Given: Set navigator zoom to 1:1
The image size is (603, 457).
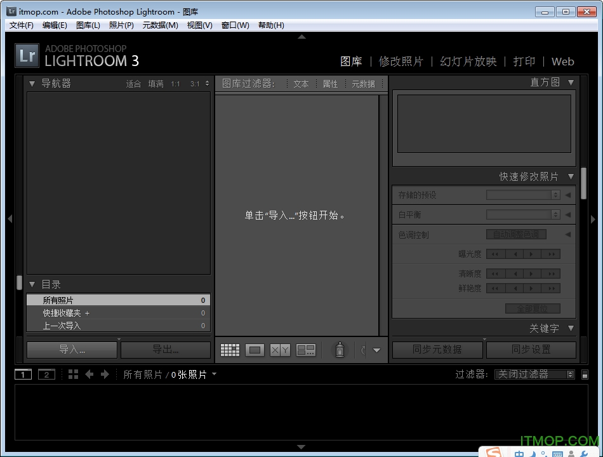Looking at the screenshot, I should 175,84.
